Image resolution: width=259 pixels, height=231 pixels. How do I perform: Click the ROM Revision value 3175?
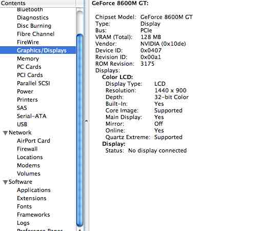(x=147, y=64)
